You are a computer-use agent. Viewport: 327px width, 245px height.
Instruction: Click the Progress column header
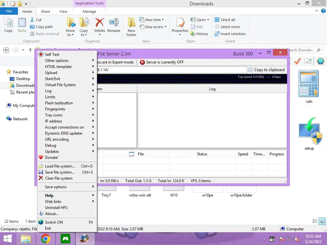277,154
